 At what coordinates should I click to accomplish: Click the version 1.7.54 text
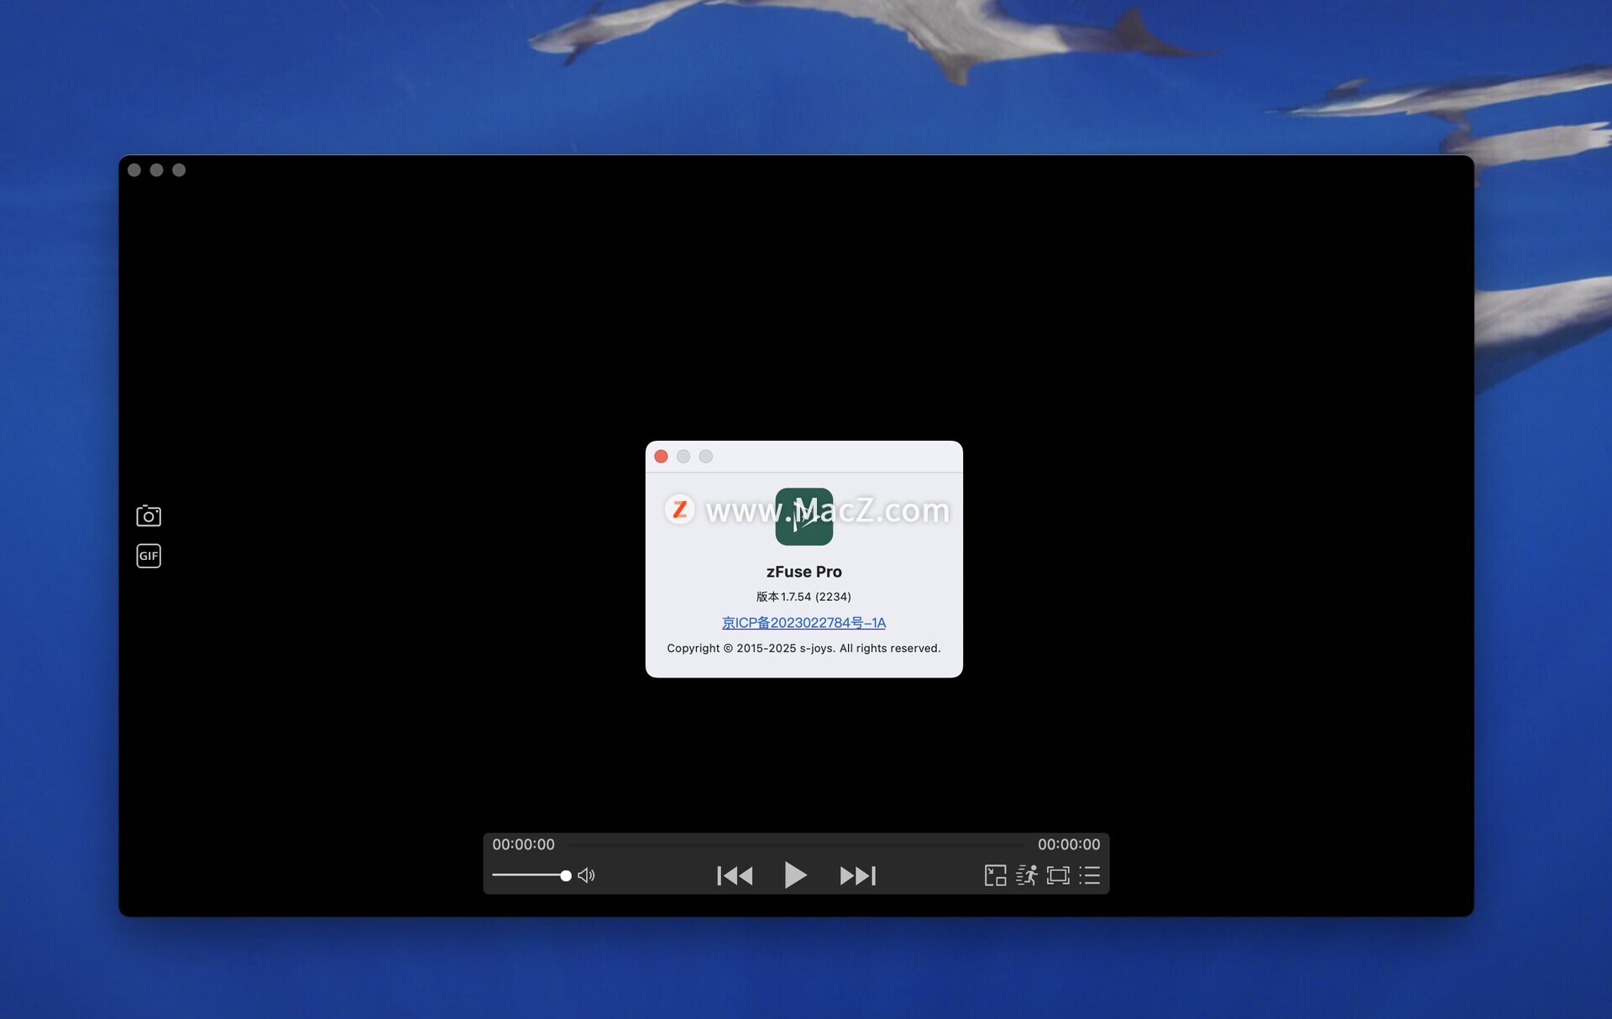pos(803,597)
